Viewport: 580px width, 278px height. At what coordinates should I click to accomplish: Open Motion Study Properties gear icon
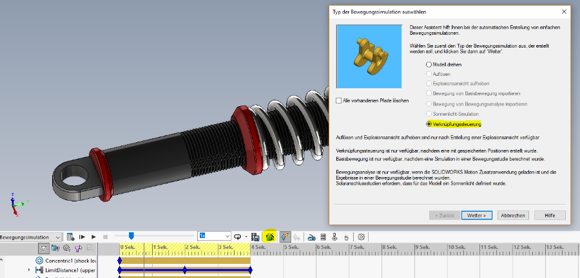coord(361,237)
